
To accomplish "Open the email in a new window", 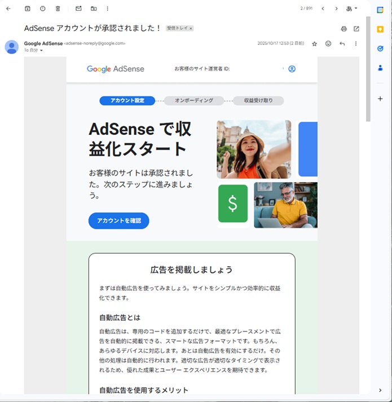I will (x=356, y=28).
